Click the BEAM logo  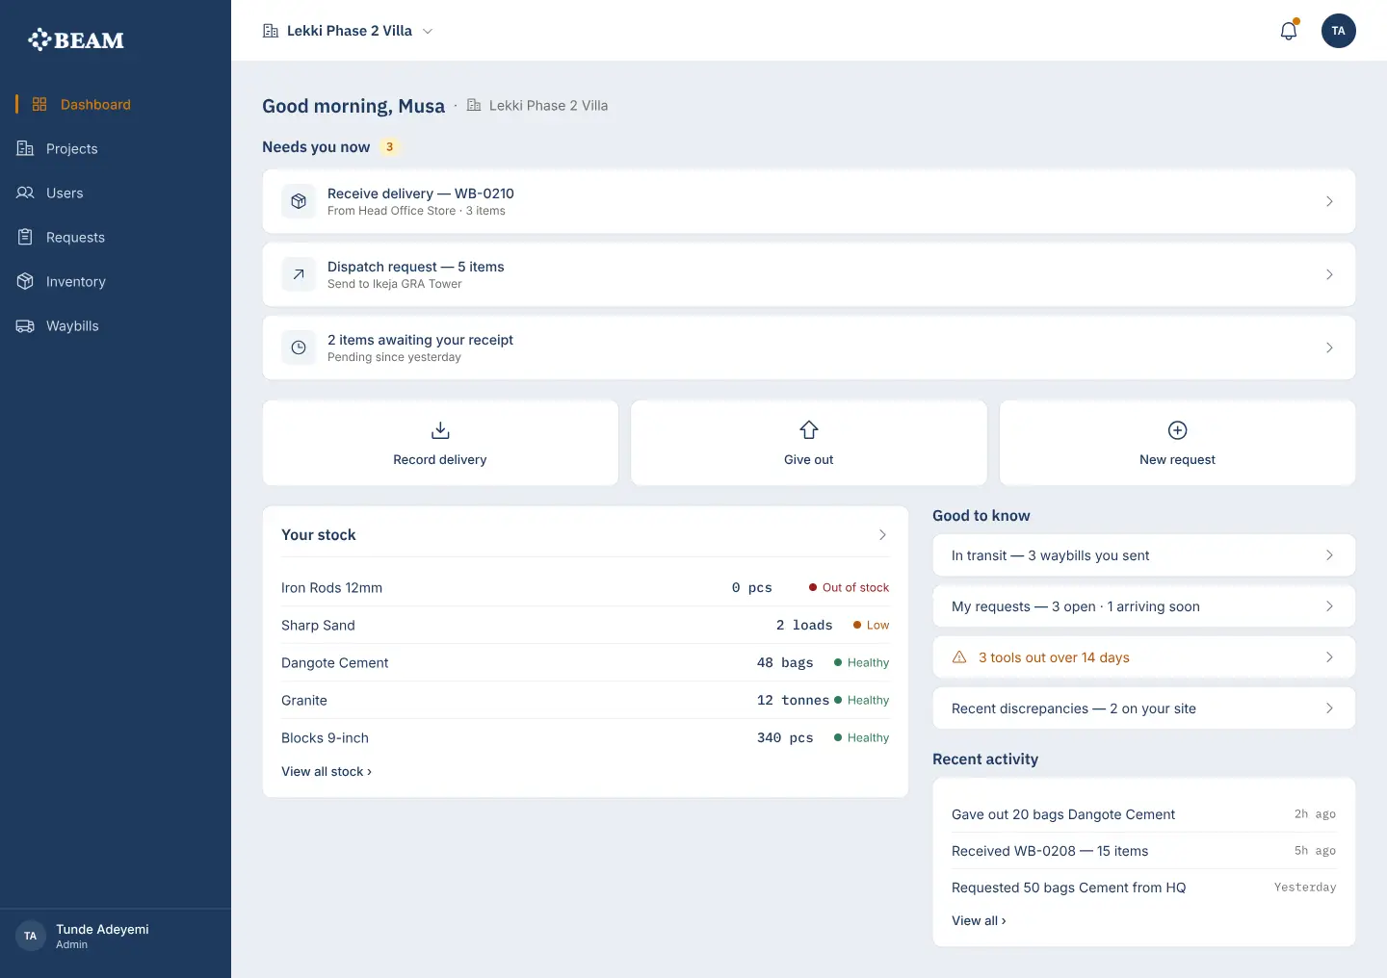76,39
